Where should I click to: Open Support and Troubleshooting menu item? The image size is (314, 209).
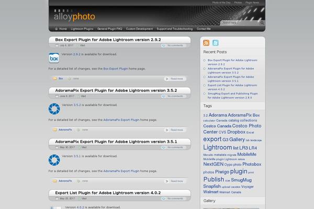[175, 29]
